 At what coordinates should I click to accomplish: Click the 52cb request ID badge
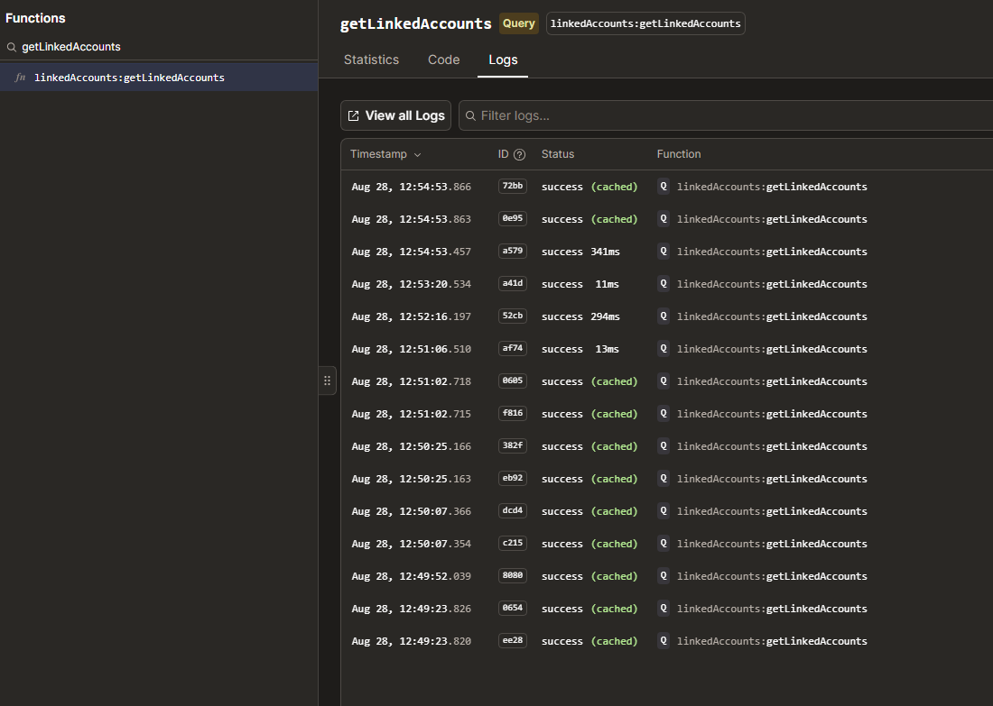(513, 316)
